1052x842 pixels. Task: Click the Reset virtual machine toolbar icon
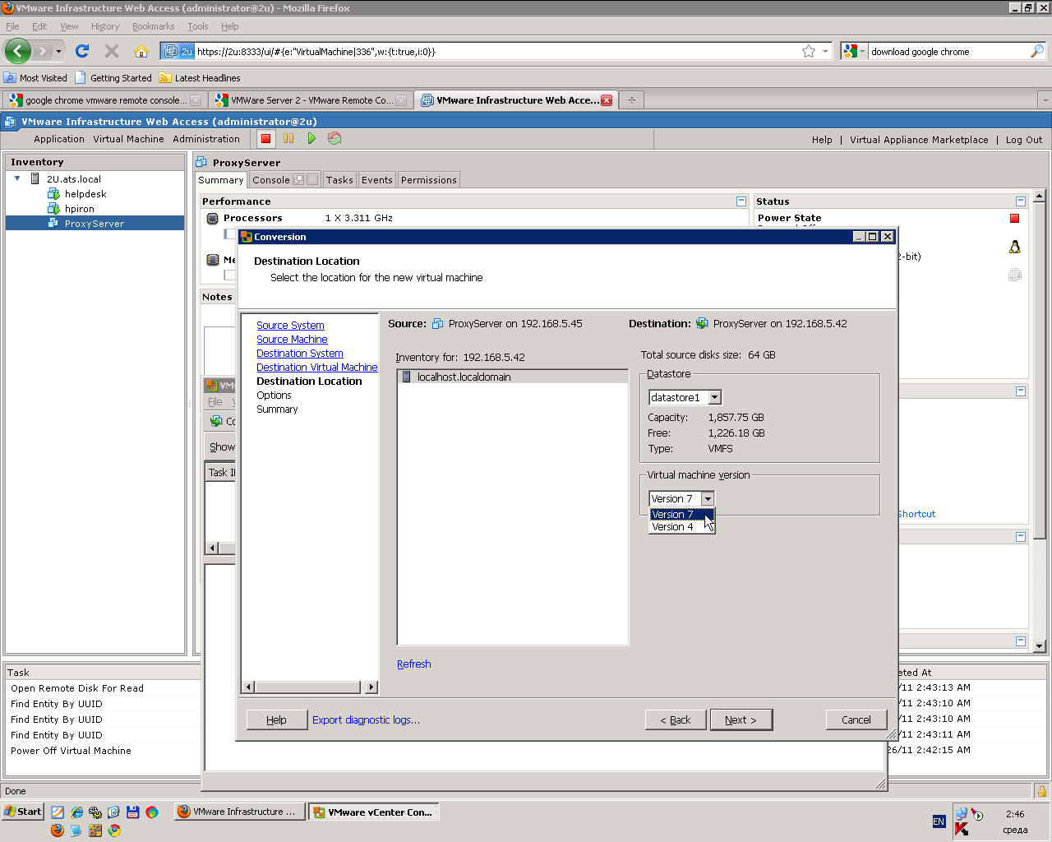click(x=335, y=139)
